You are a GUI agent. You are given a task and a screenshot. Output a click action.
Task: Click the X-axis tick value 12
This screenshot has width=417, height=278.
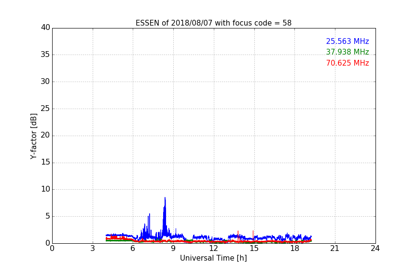[214, 249]
